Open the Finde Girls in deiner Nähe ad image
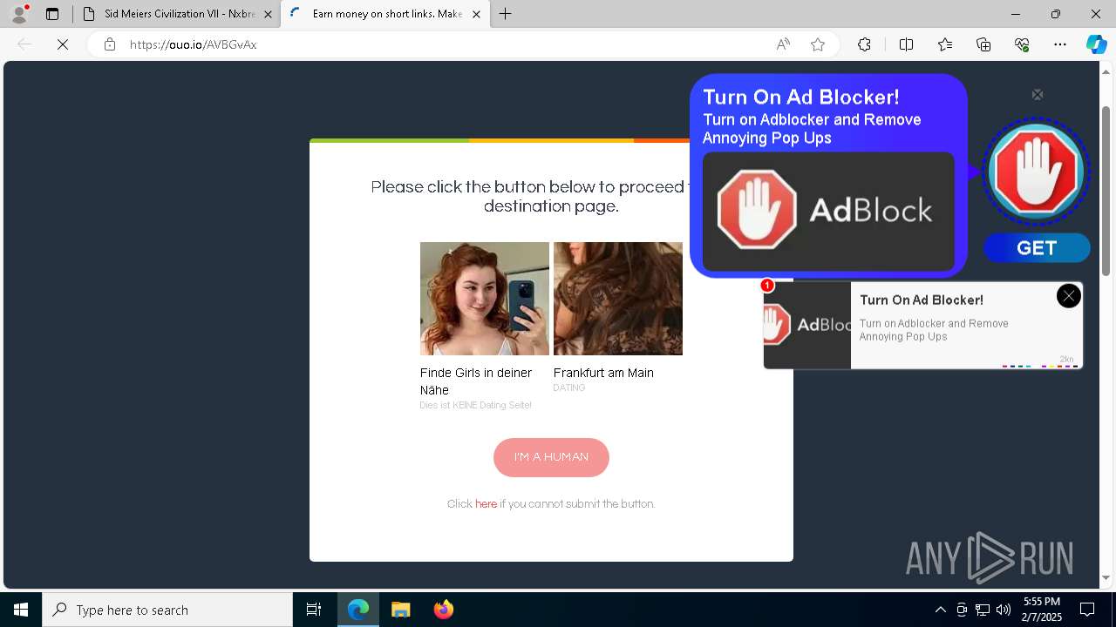Viewport: 1116px width, 627px height. pos(485,299)
